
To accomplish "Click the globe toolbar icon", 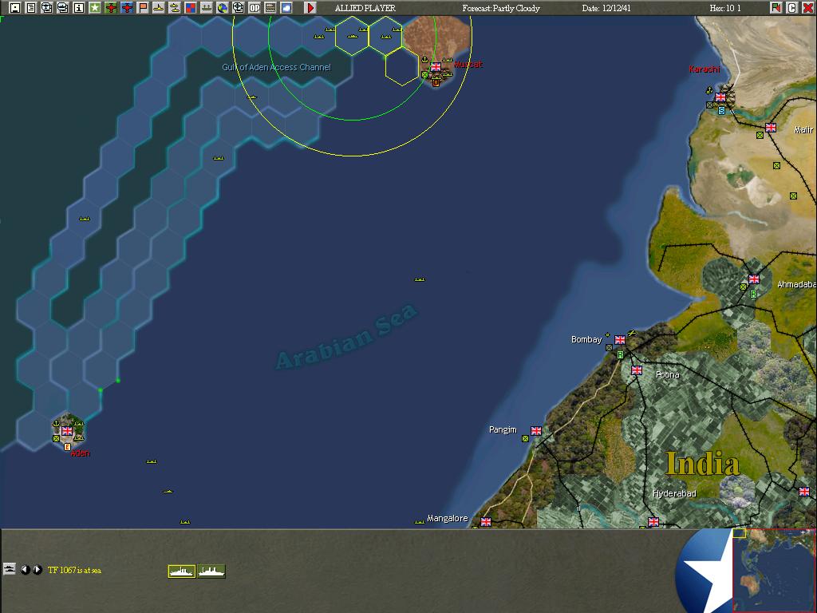I will [223, 8].
